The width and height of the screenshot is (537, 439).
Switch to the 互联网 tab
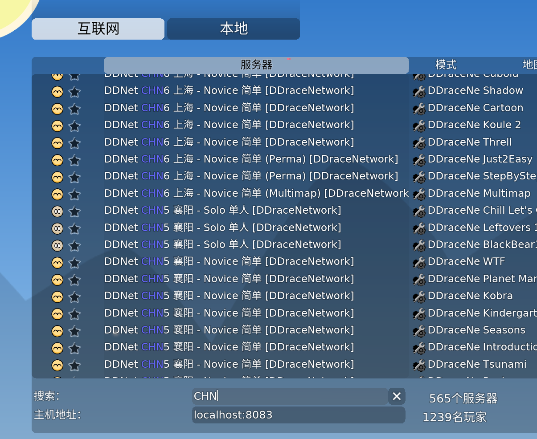tap(98, 29)
